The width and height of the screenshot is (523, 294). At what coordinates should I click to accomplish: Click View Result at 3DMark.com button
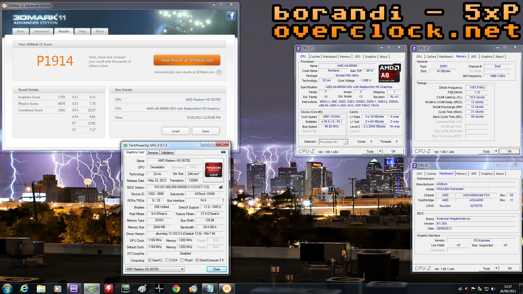187,60
